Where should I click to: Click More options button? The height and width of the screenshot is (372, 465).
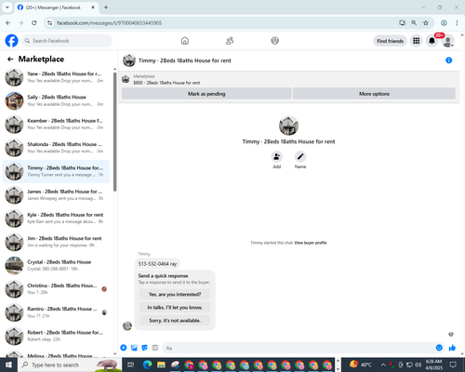(374, 94)
